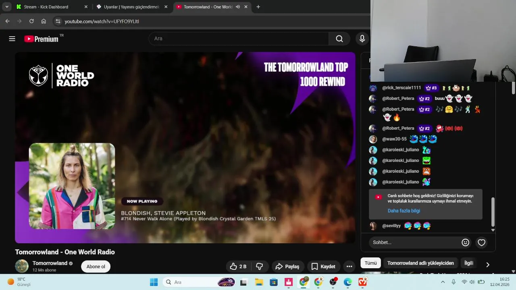Image resolution: width=516 pixels, height=290 pixels.
Task: Go forward in browser history
Action: point(19,21)
